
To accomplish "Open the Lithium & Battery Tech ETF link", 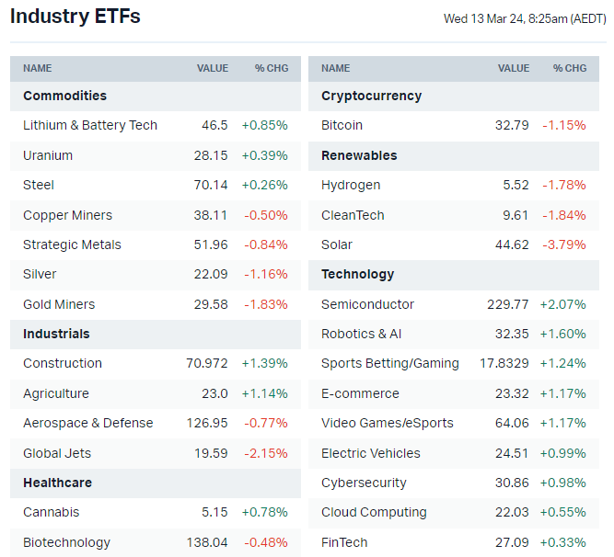I will point(90,125).
